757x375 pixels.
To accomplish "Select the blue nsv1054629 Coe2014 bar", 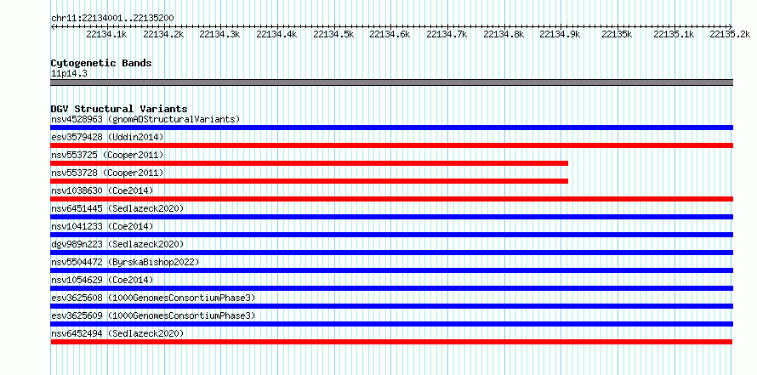I will 391,288.
